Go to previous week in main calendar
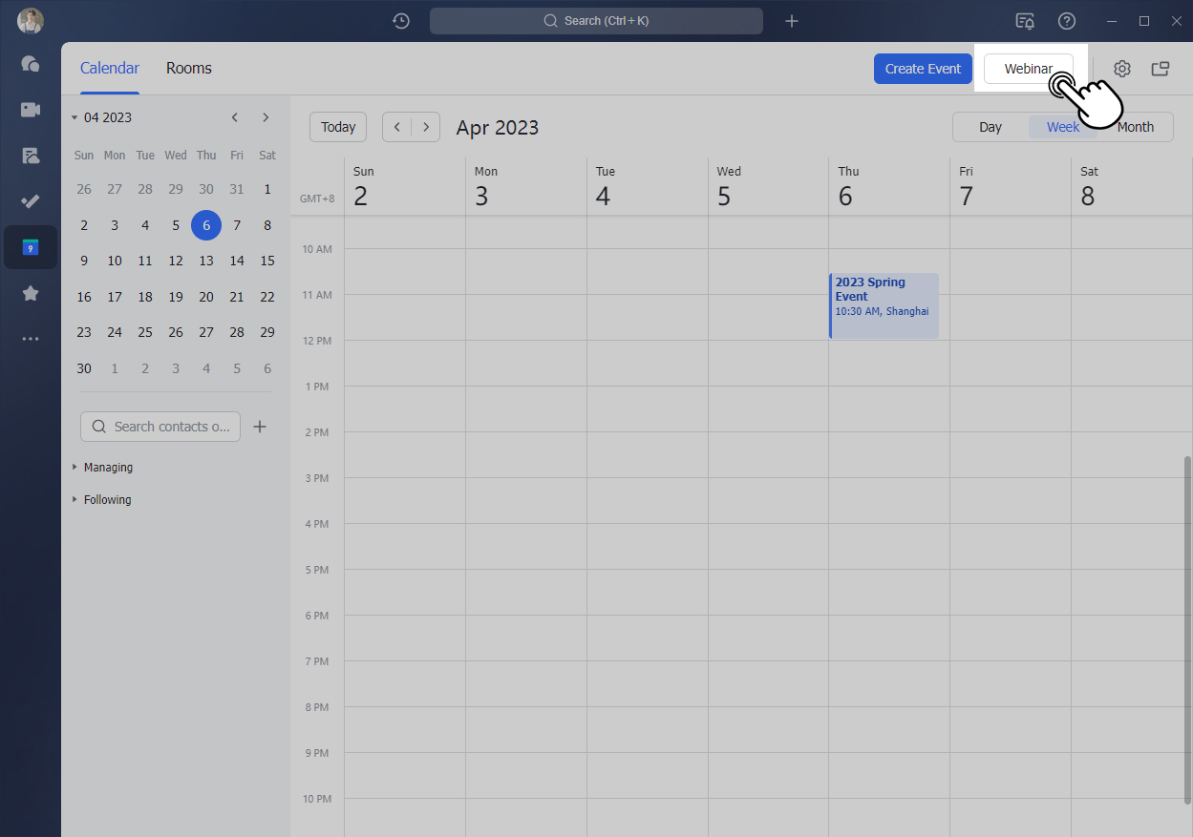The height and width of the screenshot is (837, 1193). tap(397, 127)
